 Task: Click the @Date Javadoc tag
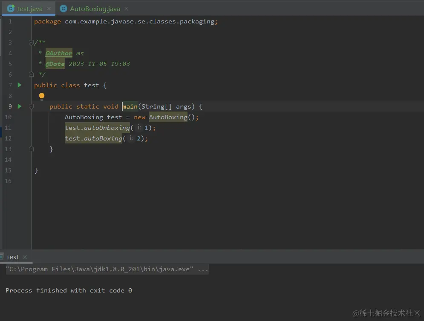55,64
